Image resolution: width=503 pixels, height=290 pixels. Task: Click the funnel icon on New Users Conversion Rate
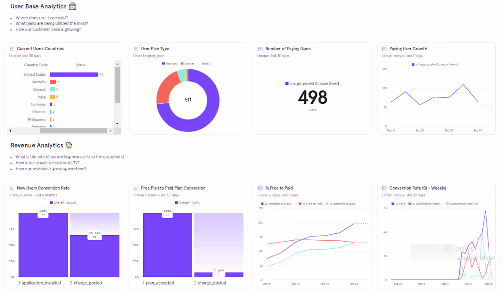coord(11,188)
